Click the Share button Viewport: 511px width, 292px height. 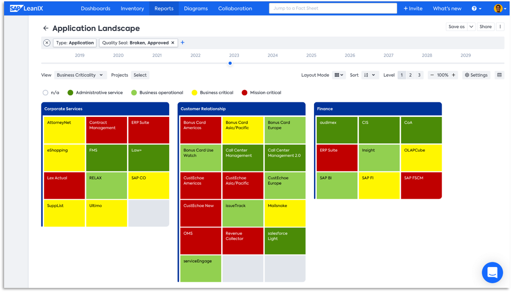(x=486, y=26)
